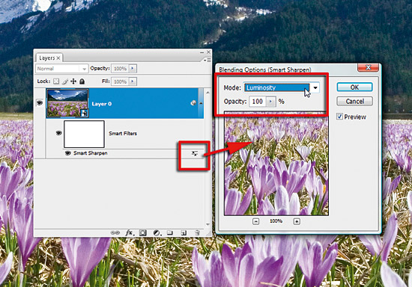Viewport: 412px width, 287px height.
Task: Hide Layer 0 with its eye icon
Action: (40, 102)
